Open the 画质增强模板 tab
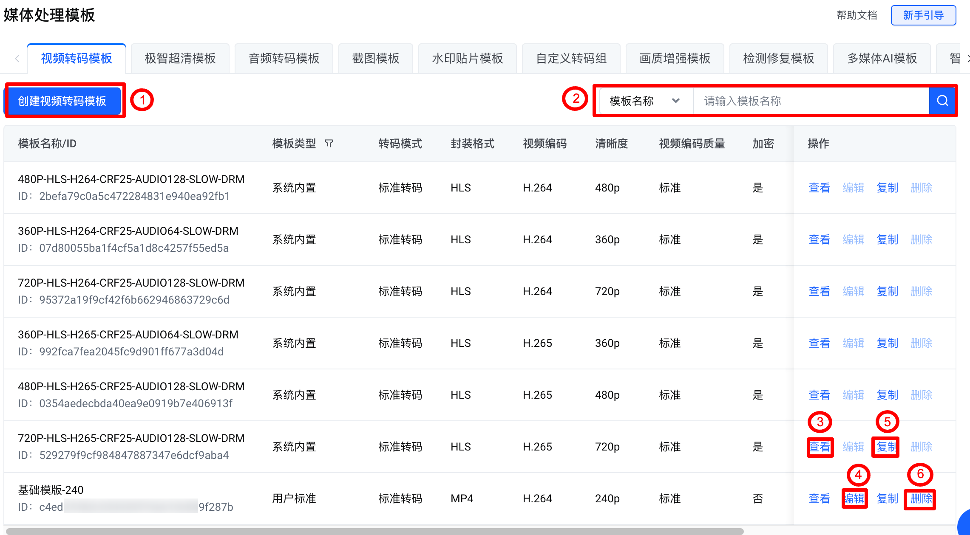Screen dimensions: 970x535 click(675, 58)
